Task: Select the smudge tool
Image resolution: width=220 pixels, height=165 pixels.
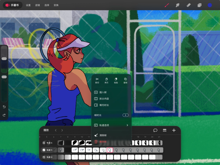Action: pyautogui.click(x=177, y=5)
